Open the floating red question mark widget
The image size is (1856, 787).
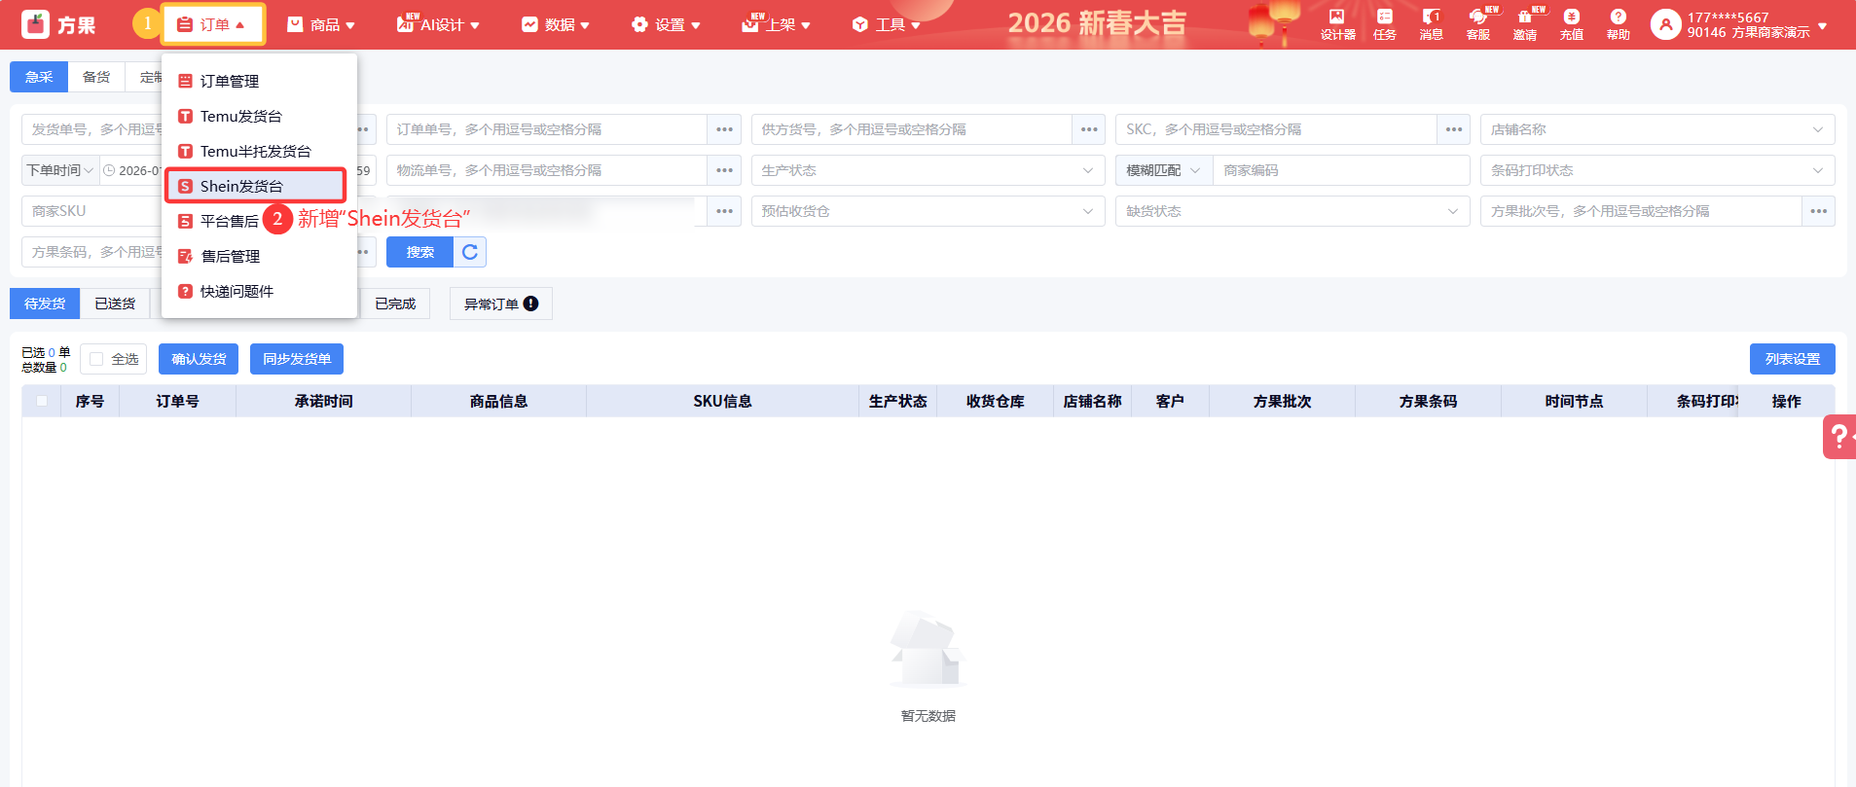pos(1839,437)
